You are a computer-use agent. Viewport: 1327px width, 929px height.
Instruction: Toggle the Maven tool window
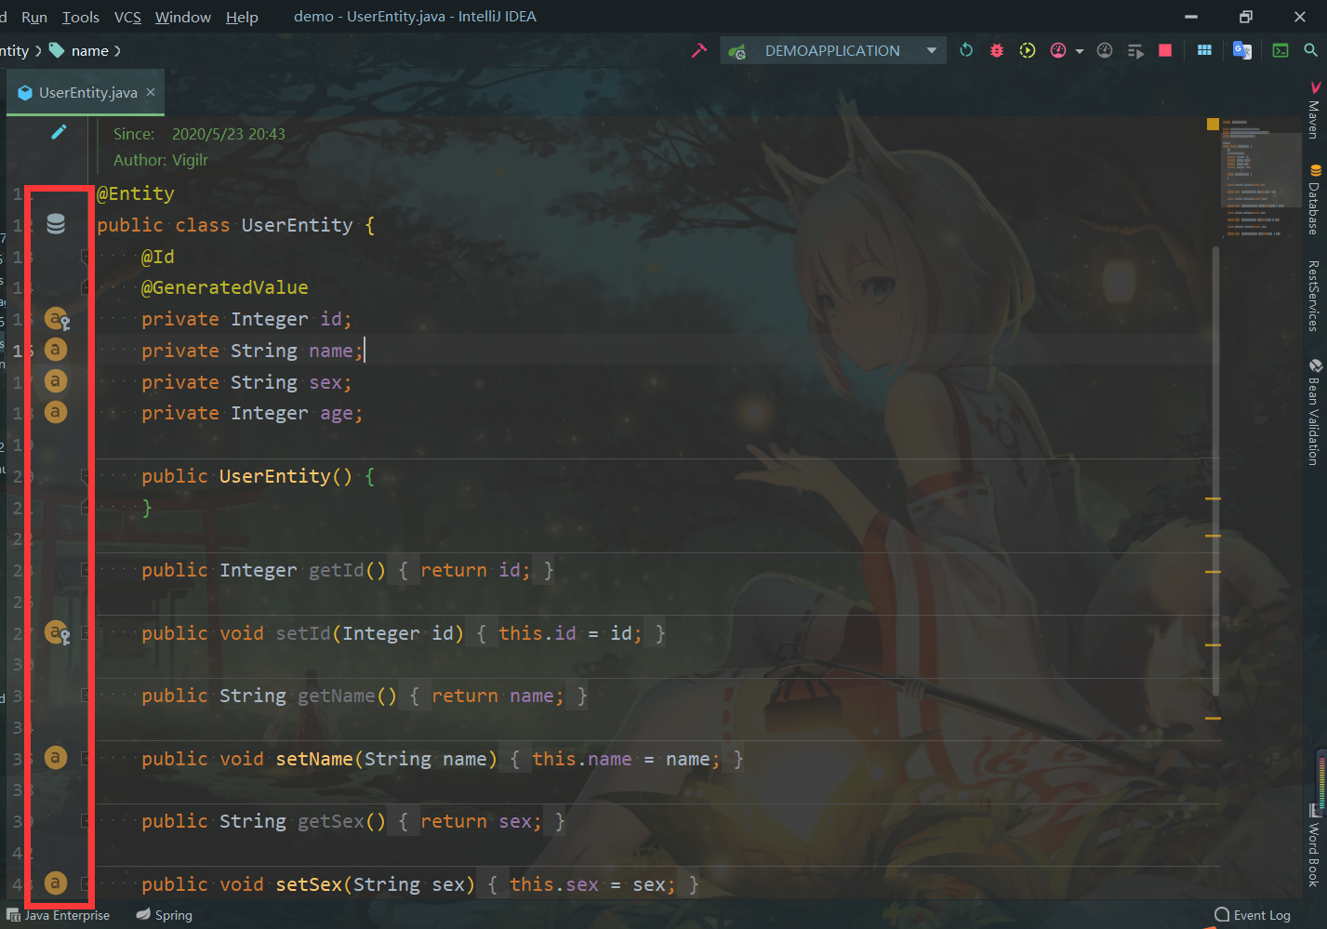(x=1314, y=112)
